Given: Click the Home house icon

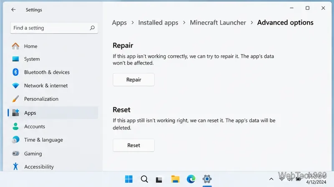Looking at the screenshot, I should [15, 46].
